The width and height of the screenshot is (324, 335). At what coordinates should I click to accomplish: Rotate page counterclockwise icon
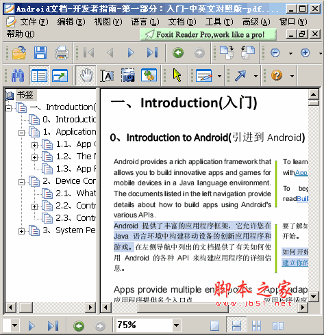[x=248, y=53]
